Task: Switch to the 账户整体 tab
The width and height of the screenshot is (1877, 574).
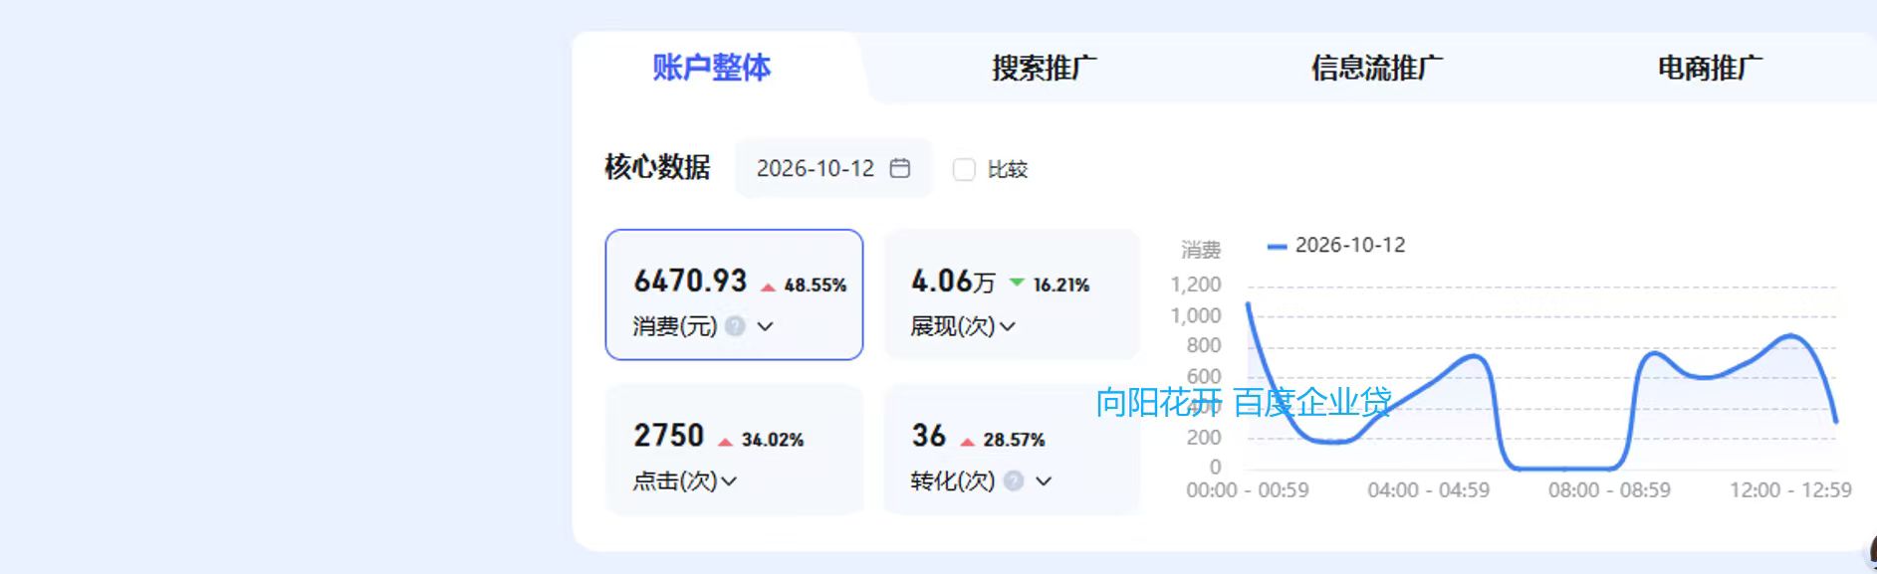Action: tap(711, 68)
